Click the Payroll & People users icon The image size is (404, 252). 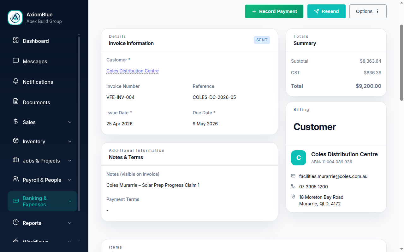pyautogui.click(x=16, y=179)
